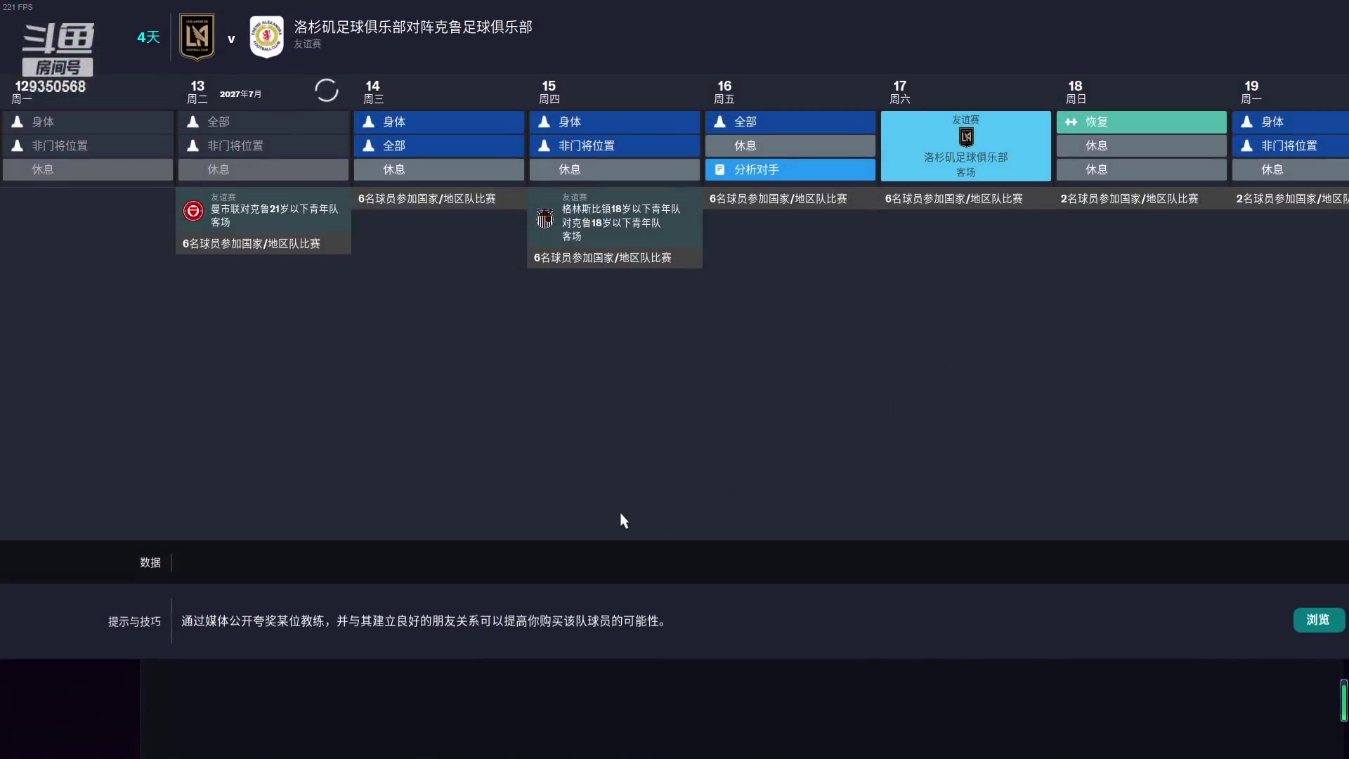
Task: Open Thursday 15's 身体 session
Action: point(615,122)
